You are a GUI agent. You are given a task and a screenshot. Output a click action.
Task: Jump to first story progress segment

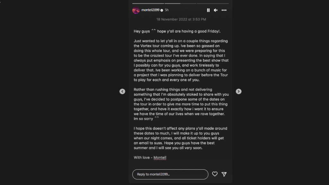pyautogui.click(x=148, y=3)
